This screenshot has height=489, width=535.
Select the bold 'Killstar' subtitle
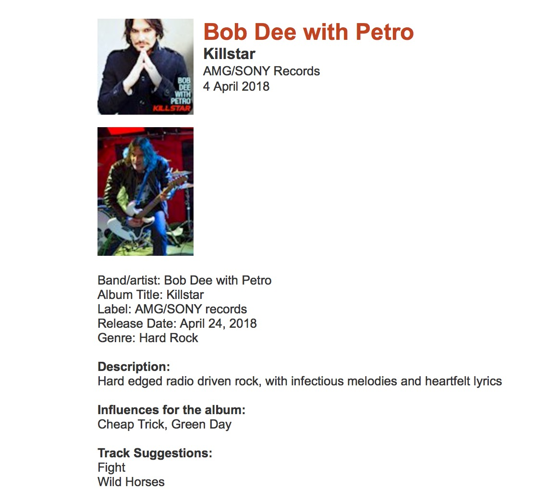[x=229, y=54]
